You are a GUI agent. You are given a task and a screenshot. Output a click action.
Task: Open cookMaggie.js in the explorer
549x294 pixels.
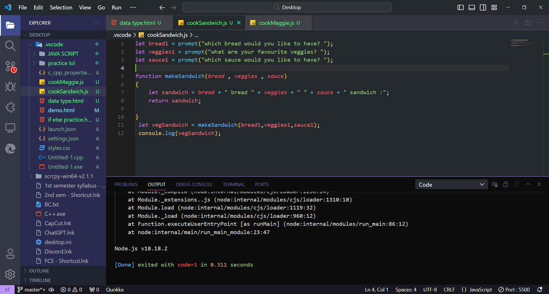(63, 82)
